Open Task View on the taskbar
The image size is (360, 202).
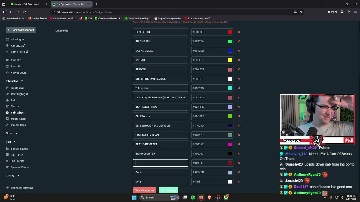click(x=185, y=198)
